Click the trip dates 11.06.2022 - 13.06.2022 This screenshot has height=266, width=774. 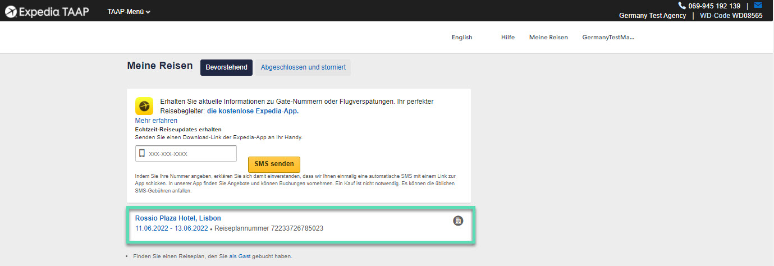point(172,228)
